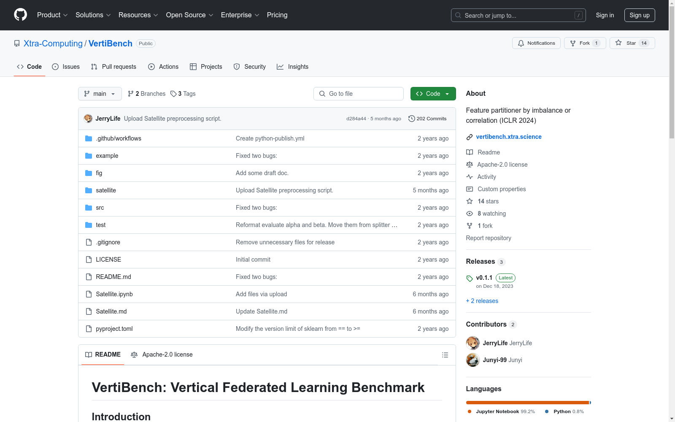The width and height of the screenshot is (675, 422).
Task: Click the languages breakdown bar
Action: (529, 403)
